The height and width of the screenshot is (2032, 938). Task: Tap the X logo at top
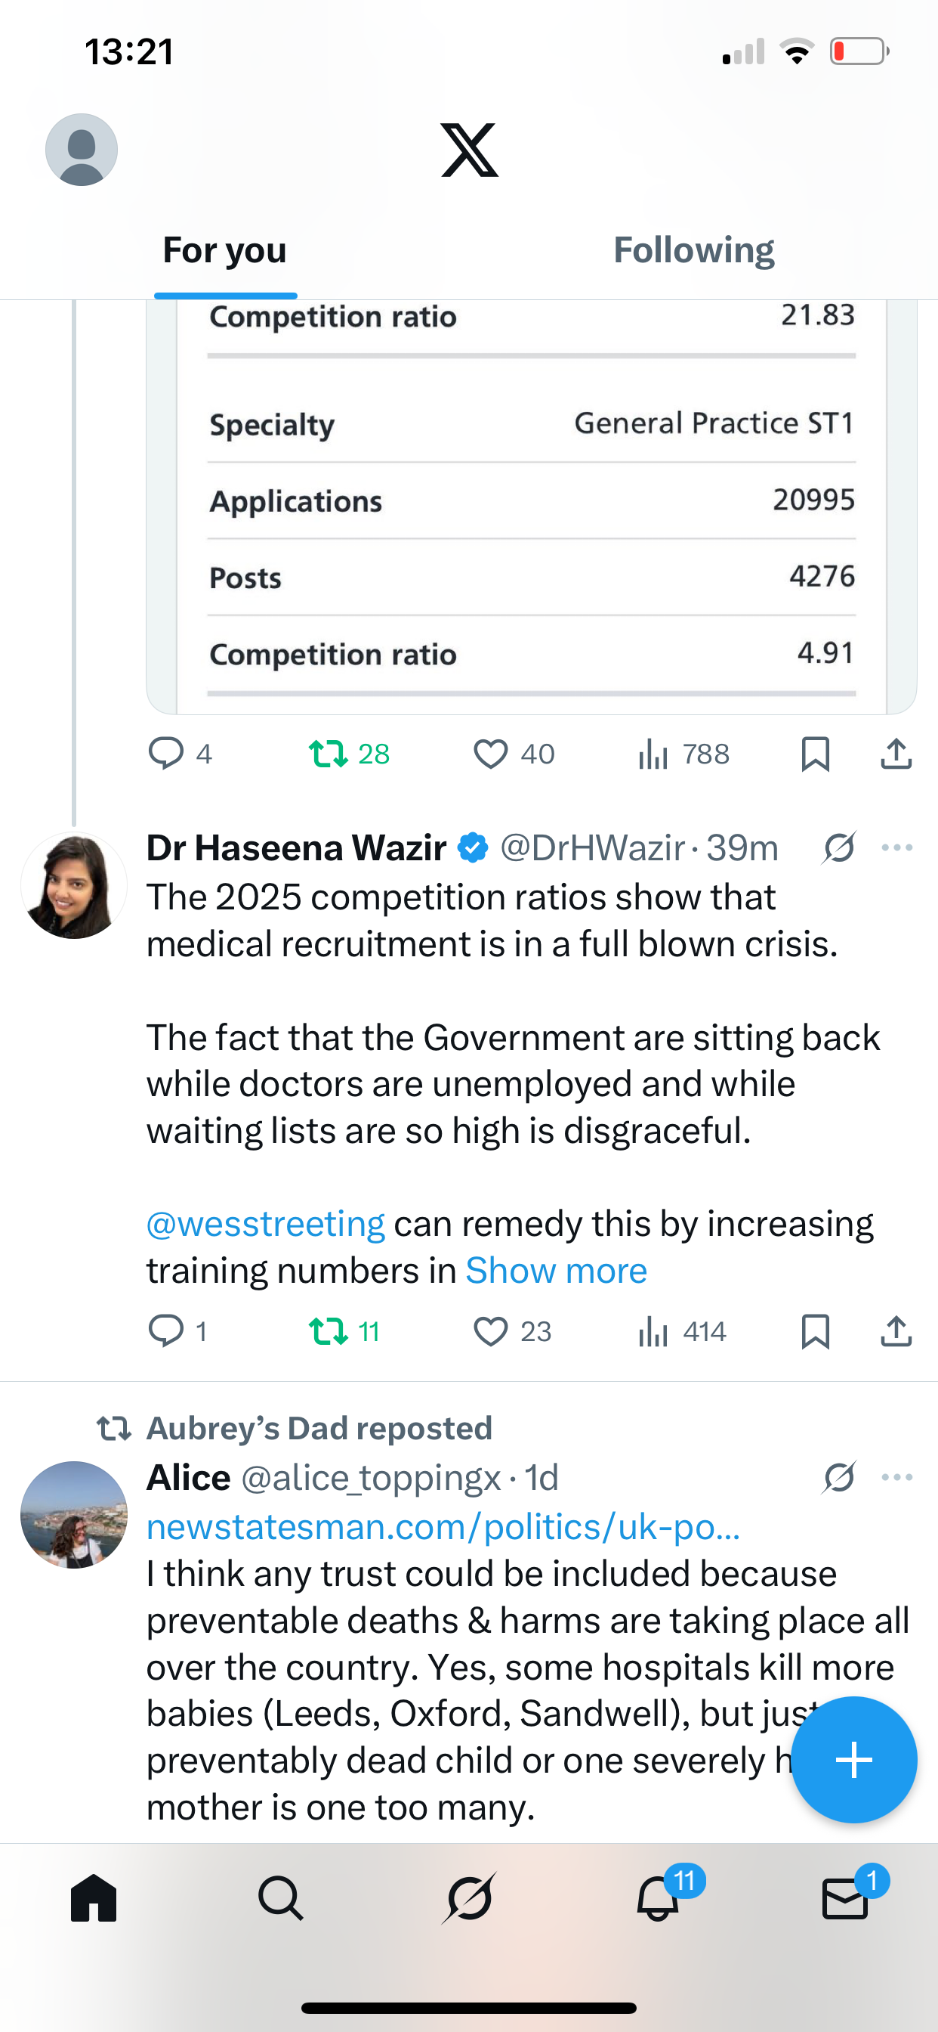tap(469, 150)
